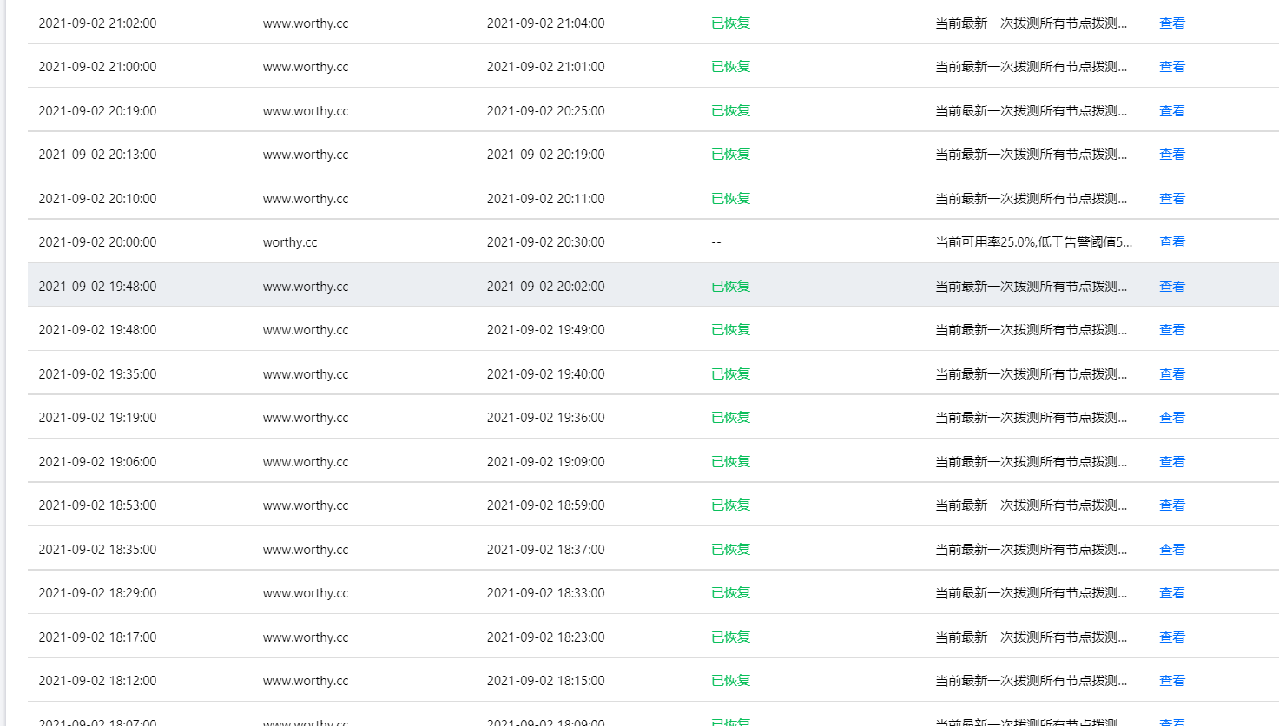Click end time 2021-09-02 21:01:00
This screenshot has height=726, width=1279.
pos(545,67)
